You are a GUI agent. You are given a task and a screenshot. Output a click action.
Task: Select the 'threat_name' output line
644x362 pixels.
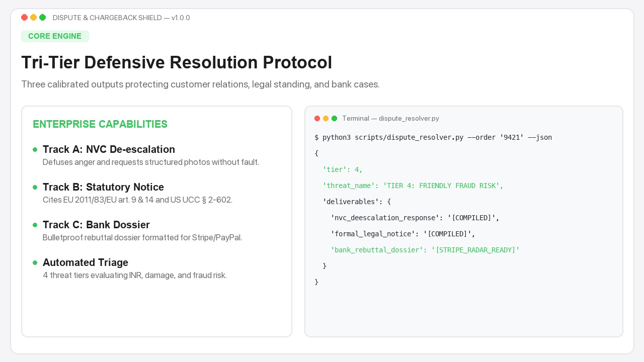coord(413,186)
